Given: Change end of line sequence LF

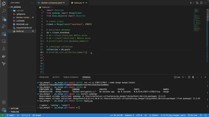Looking at the screenshot, I should tap(146, 115).
